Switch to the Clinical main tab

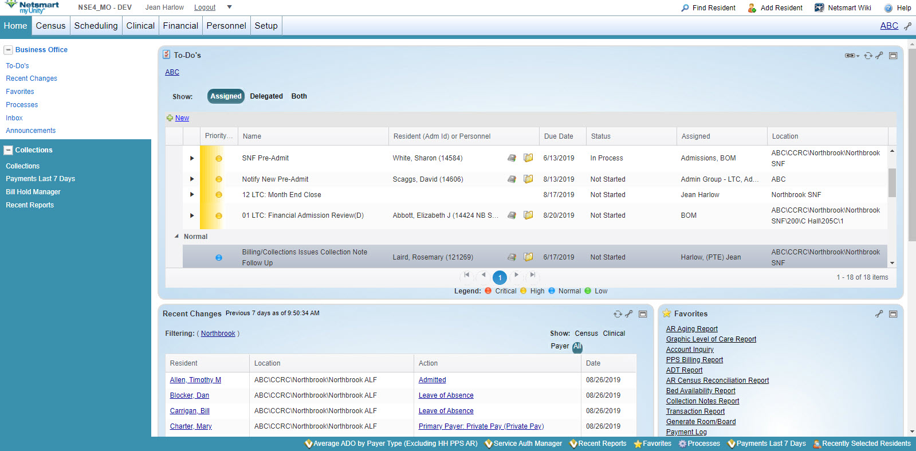tap(140, 26)
